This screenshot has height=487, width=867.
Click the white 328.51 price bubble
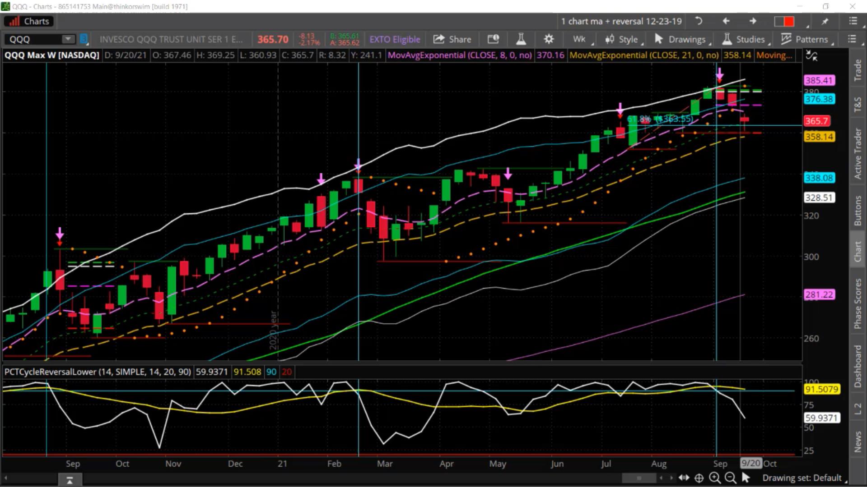pos(819,198)
